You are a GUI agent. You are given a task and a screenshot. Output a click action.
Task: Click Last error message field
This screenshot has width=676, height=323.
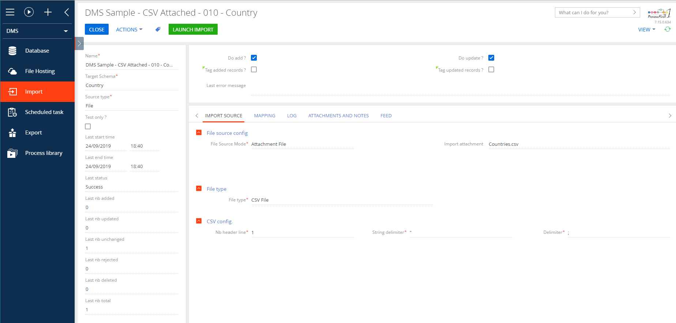[x=461, y=88]
